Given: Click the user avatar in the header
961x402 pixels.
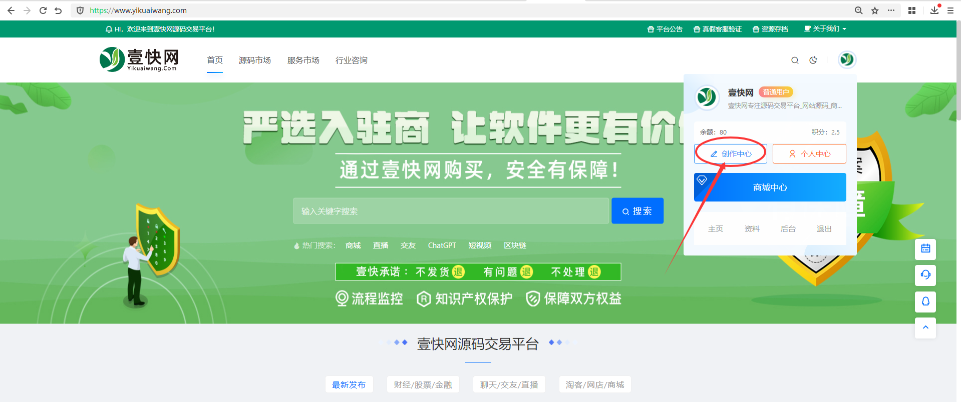Looking at the screenshot, I should (x=847, y=59).
